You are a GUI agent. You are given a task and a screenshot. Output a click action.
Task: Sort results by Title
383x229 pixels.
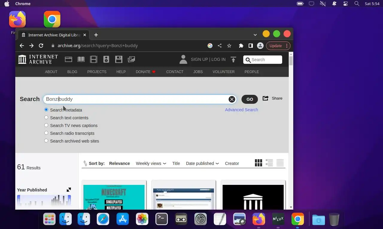(176, 163)
